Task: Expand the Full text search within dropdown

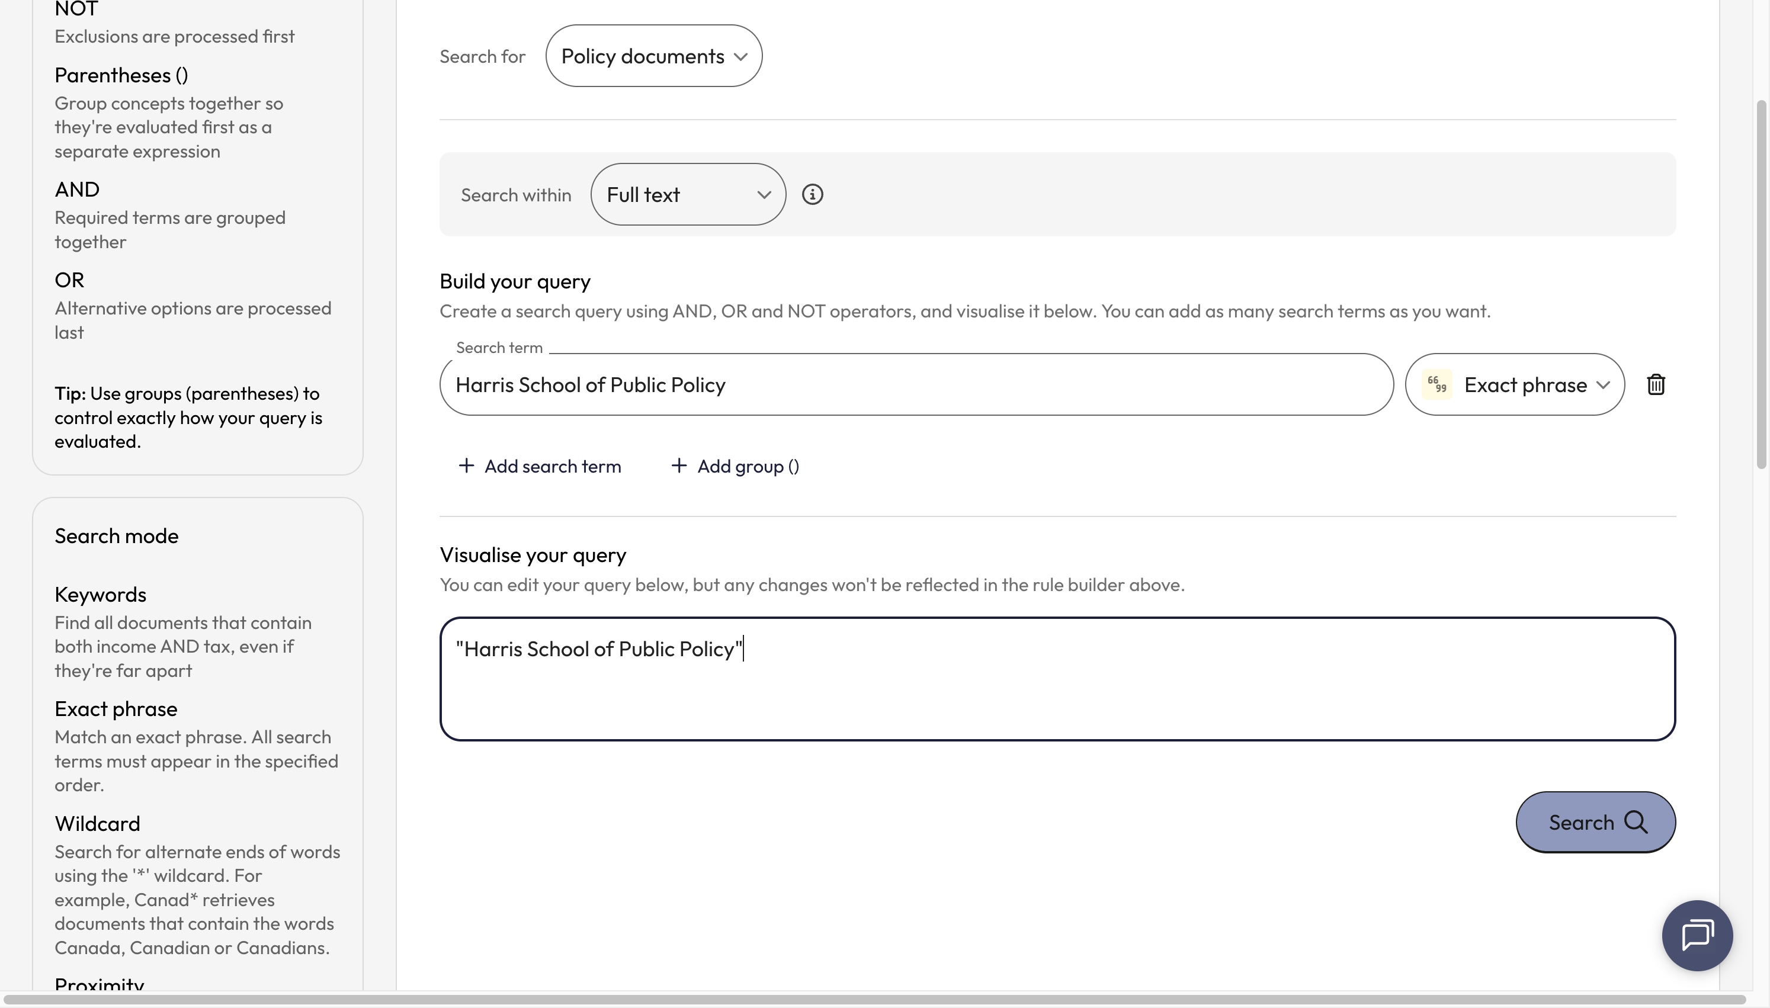Action: click(x=688, y=194)
